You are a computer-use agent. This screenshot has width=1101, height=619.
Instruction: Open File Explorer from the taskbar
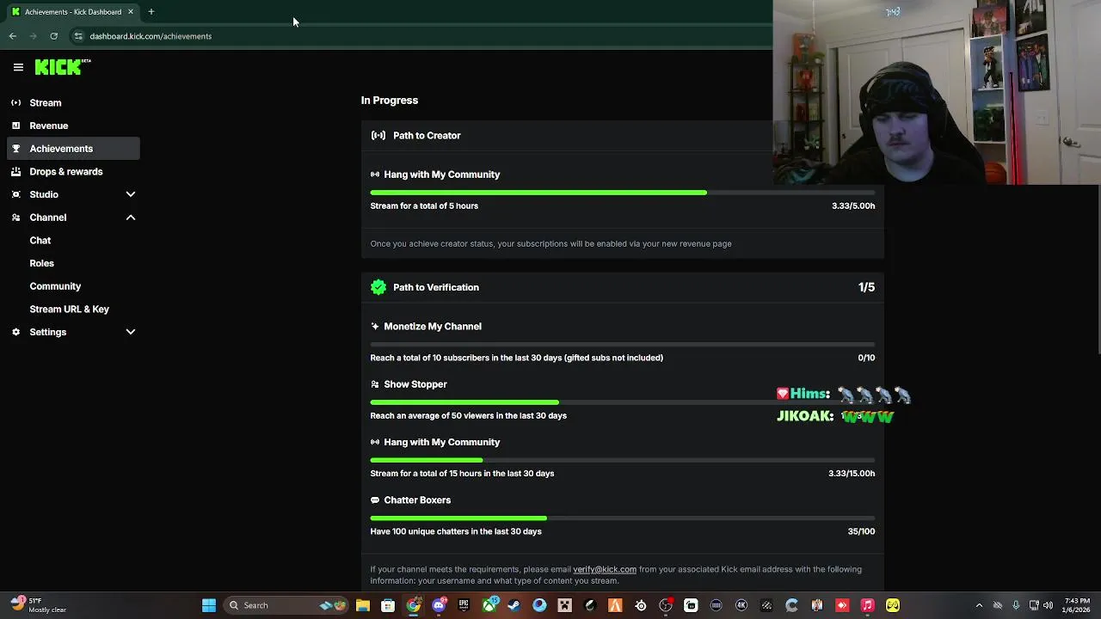click(x=363, y=605)
